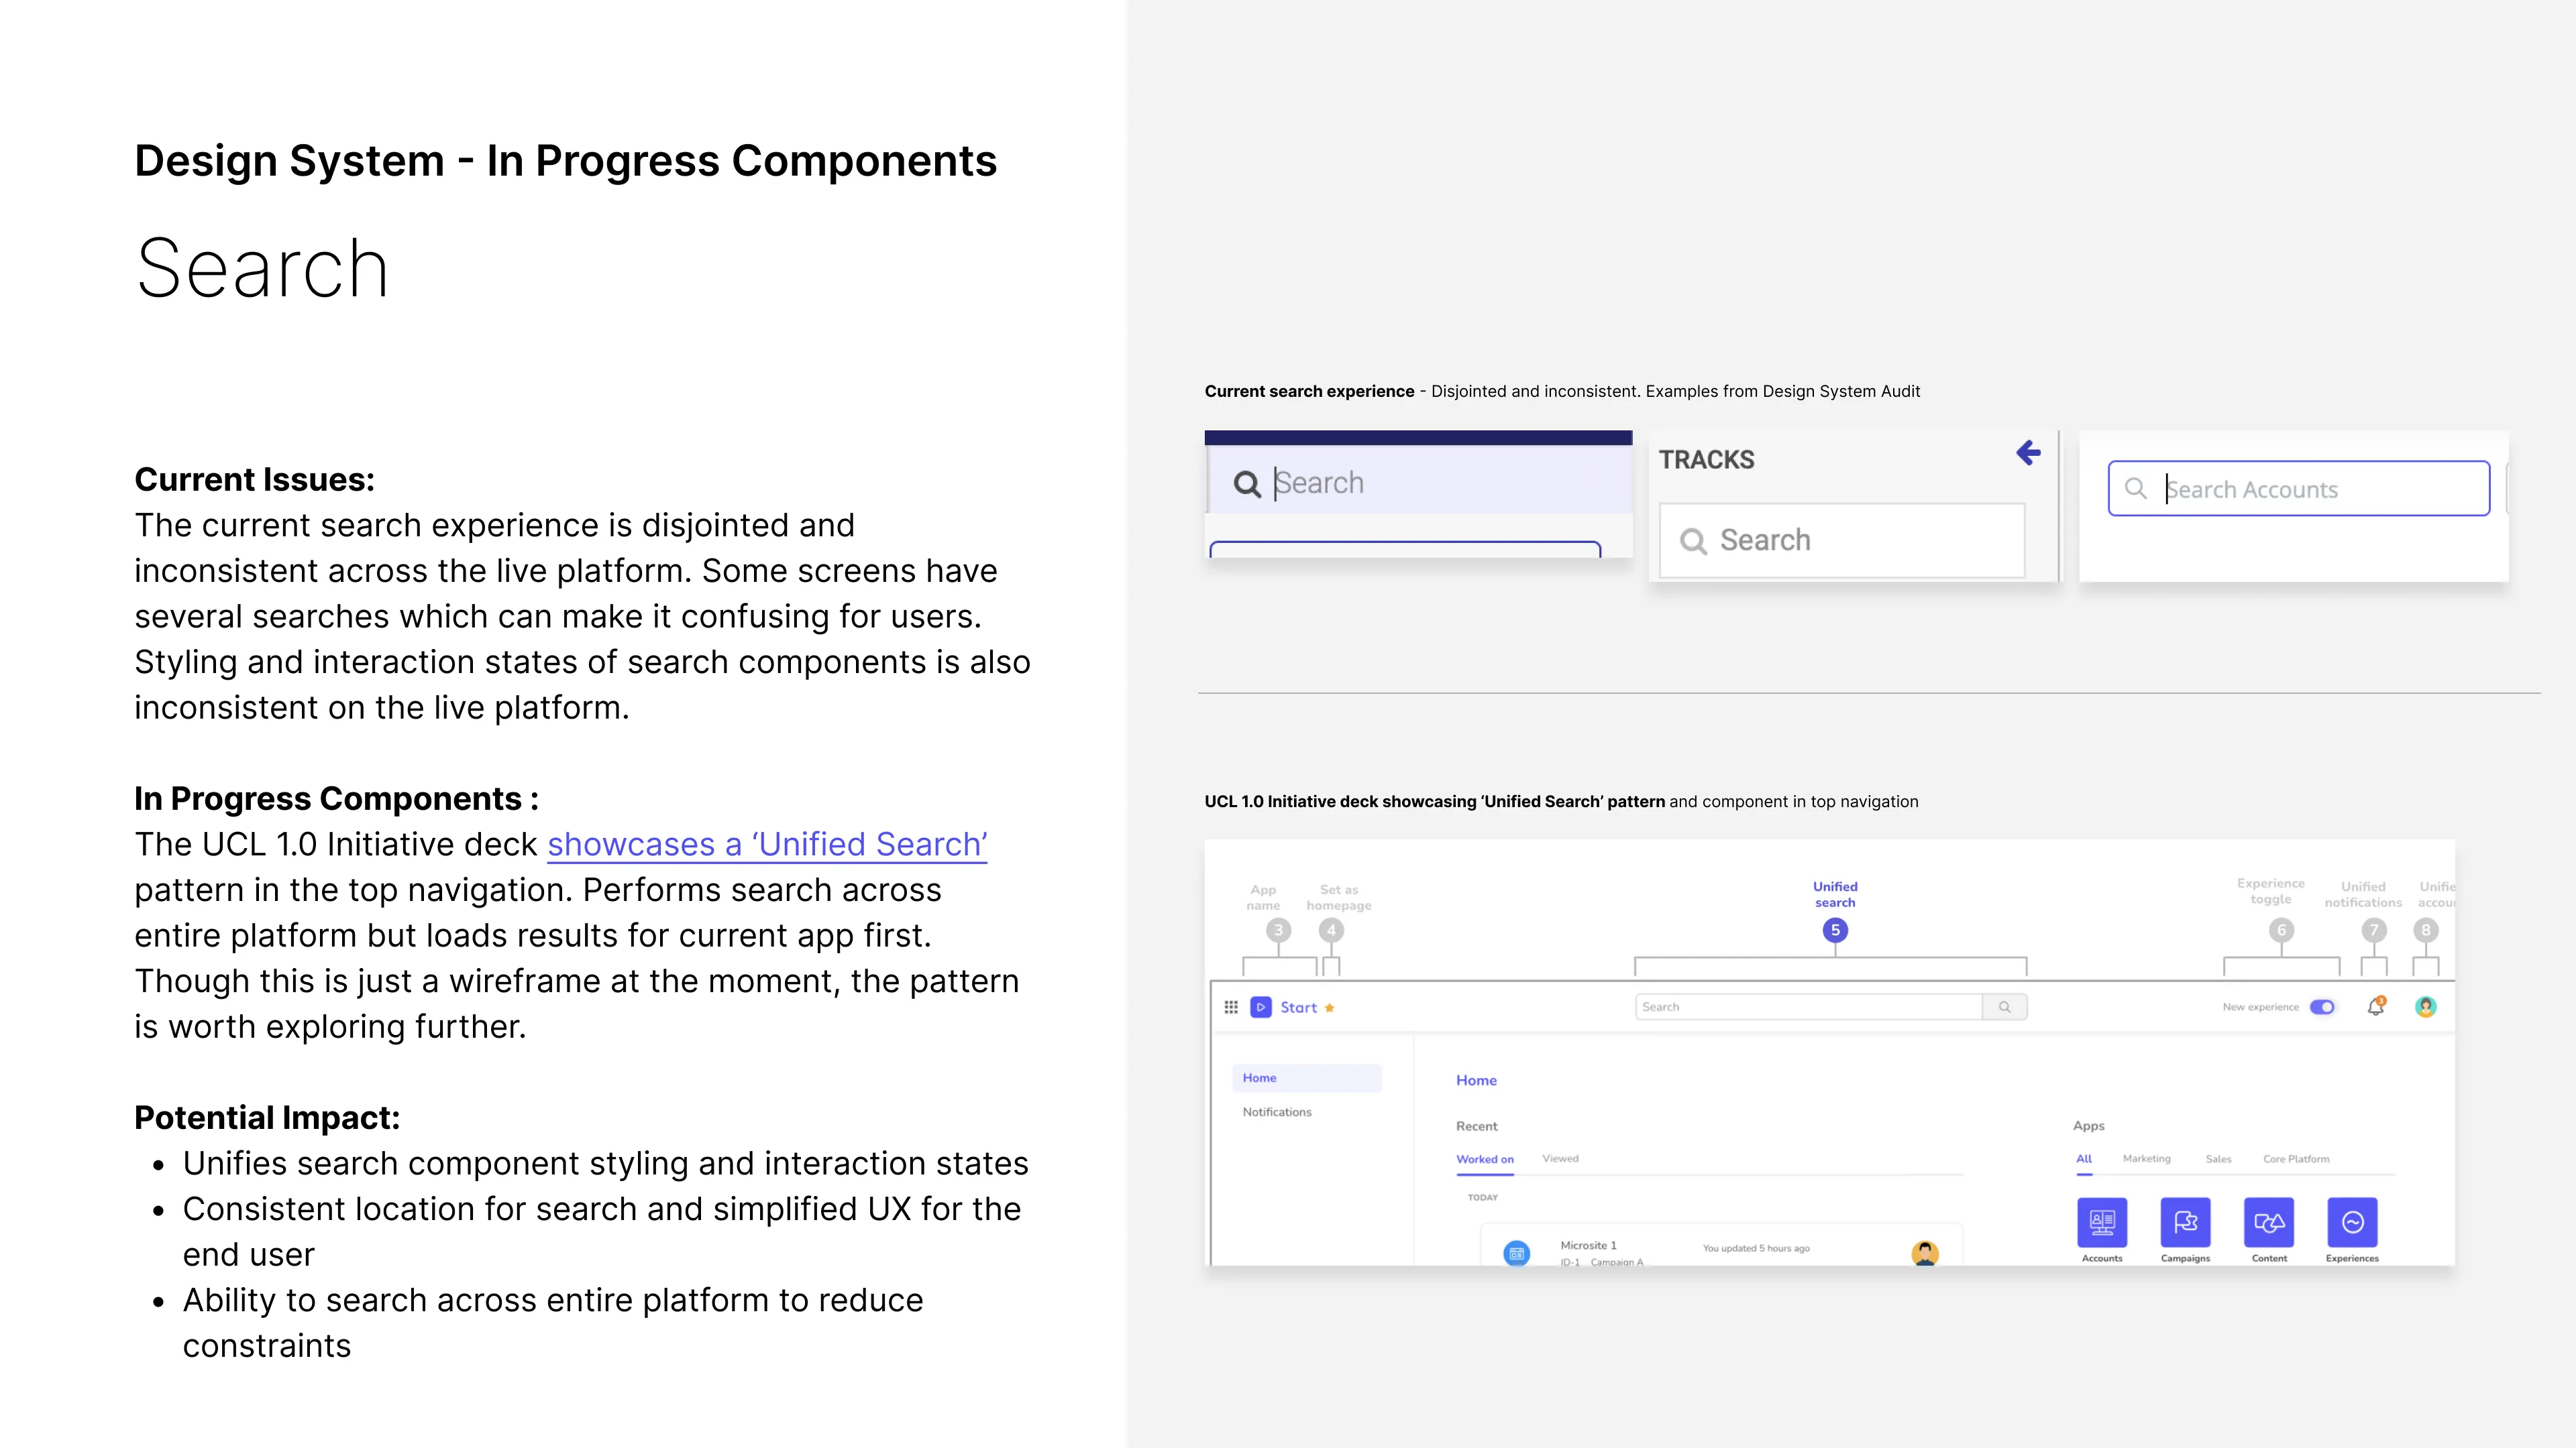2576x1448 pixels.
Task: Click the unified Search input in top navigation
Action: coord(1808,1008)
